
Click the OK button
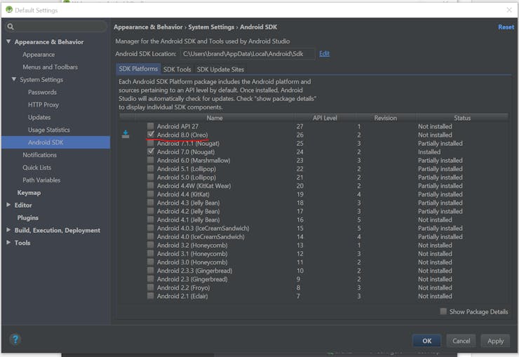(426, 341)
